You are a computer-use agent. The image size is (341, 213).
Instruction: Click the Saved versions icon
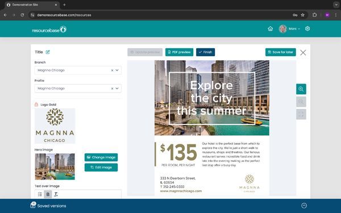(x=33, y=205)
